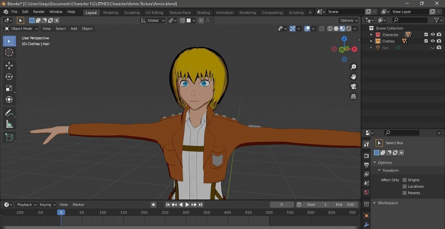This screenshot has height=229, width=445.
Task: Open the Render menu in the top bar
Action: [39, 12]
